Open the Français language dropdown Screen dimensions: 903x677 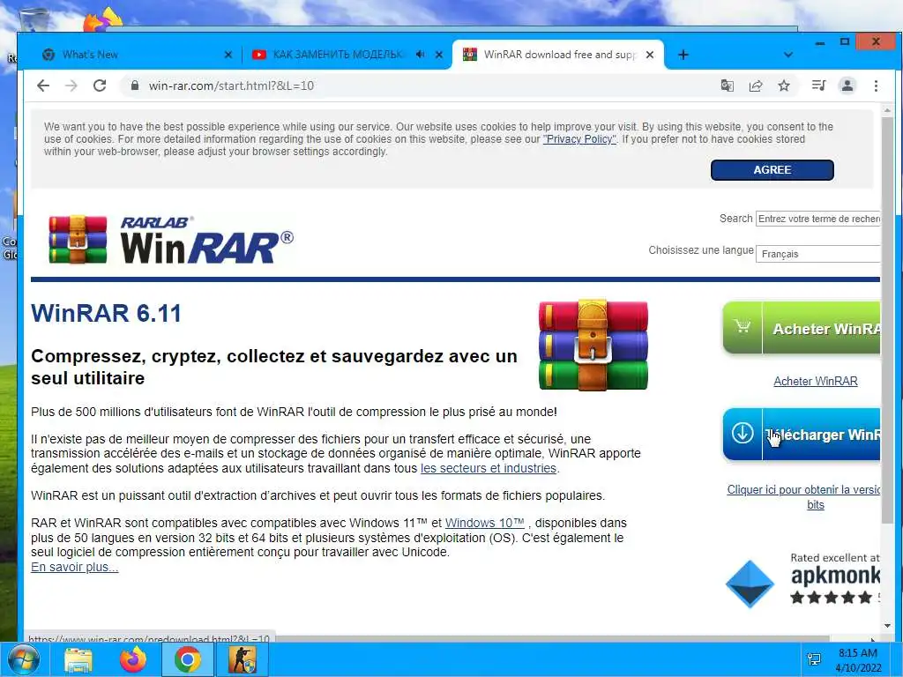pyautogui.click(x=817, y=254)
